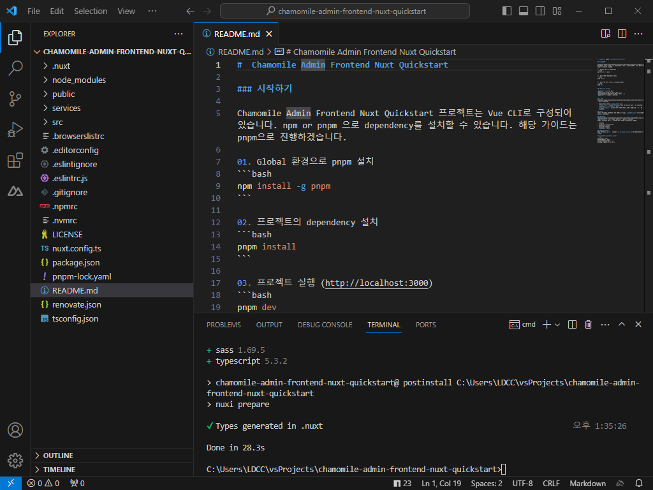Open nuxt.config.ts in explorer
The height and width of the screenshot is (490, 653).
[112, 248]
